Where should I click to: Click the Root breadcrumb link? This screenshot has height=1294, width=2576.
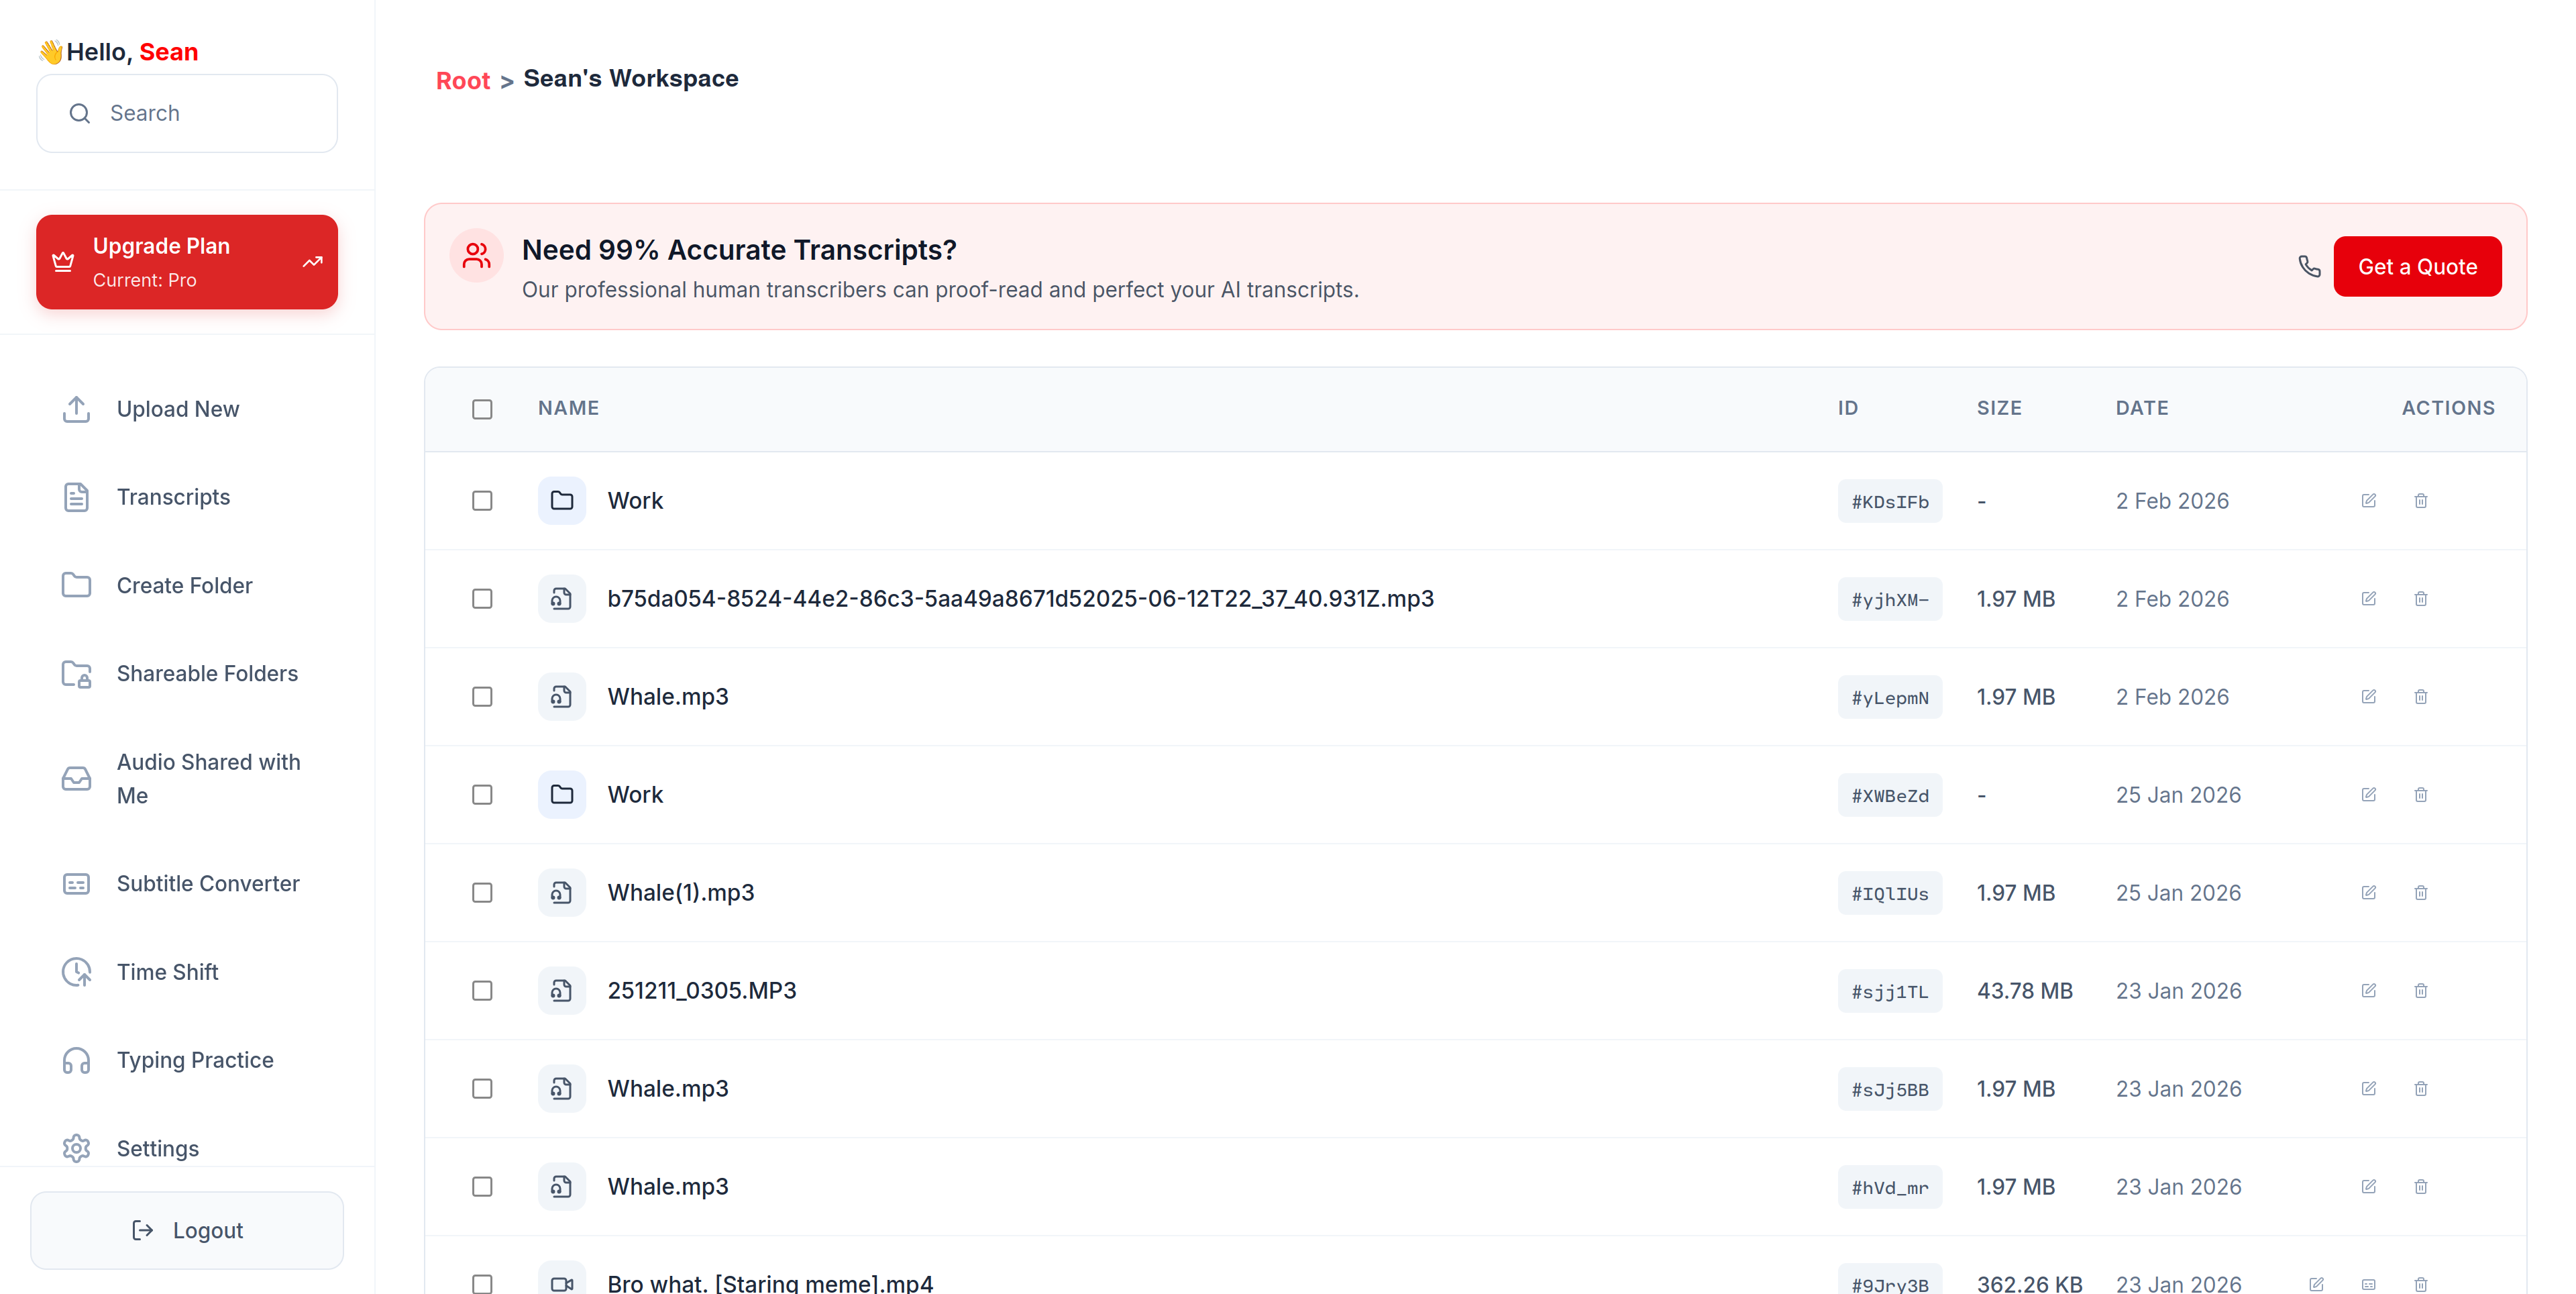(x=462, y=80)
